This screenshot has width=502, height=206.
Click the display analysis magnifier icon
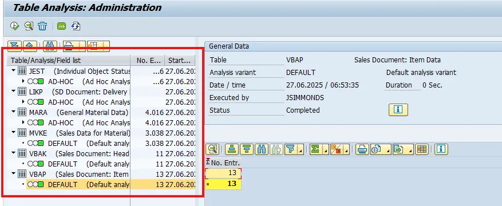point(29,26)
